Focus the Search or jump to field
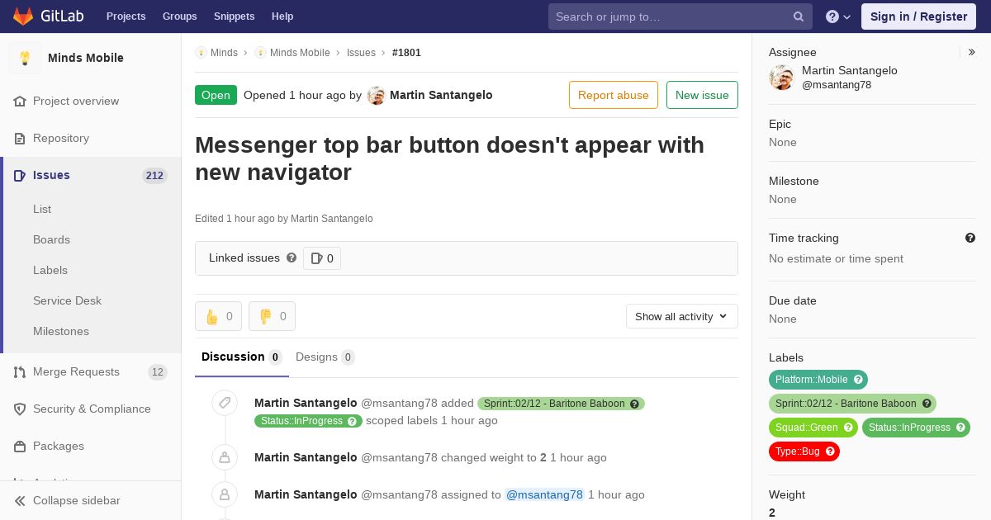 coord(669,17)
